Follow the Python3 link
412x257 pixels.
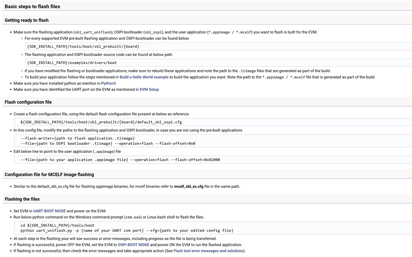coord(108,83)
